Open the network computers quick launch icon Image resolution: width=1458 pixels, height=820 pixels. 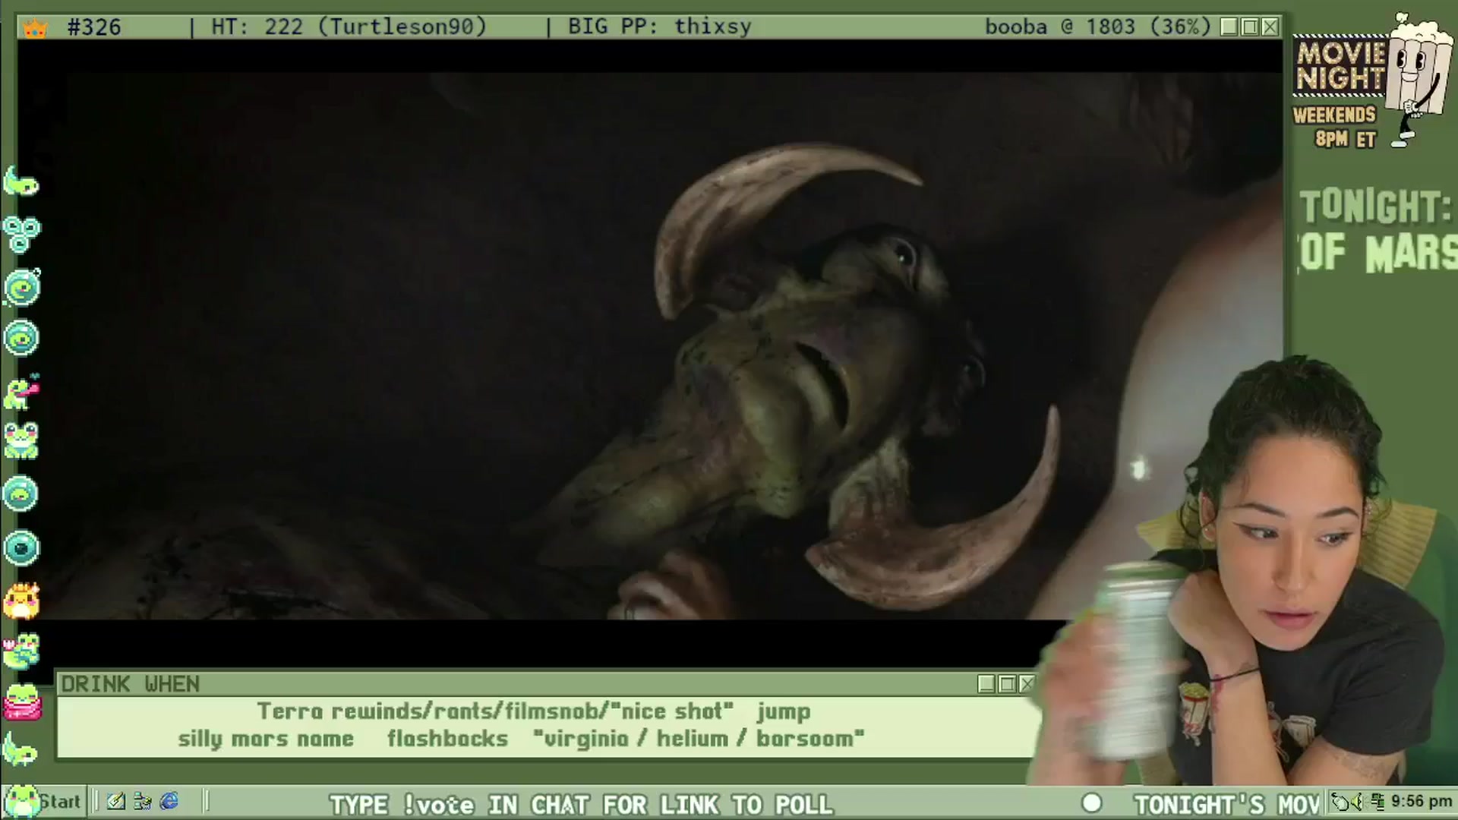142,801
